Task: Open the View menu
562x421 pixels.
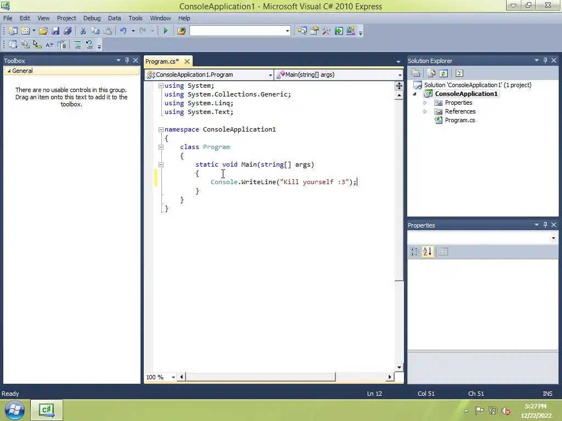Action: coord(43,18)
